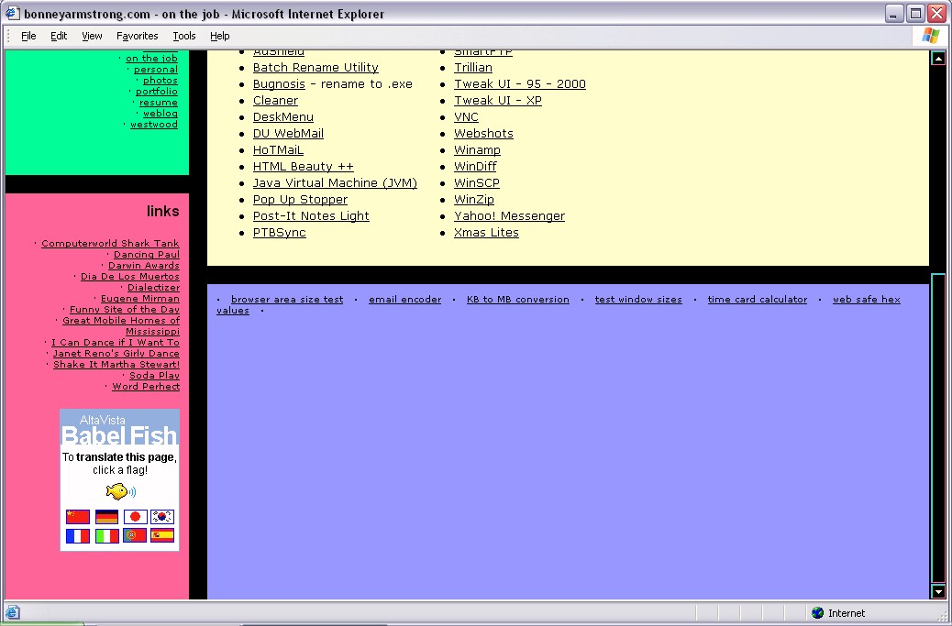Select the South Korean flag icon
This screenshot has height=626, width=952.
[x=162, y=517]
